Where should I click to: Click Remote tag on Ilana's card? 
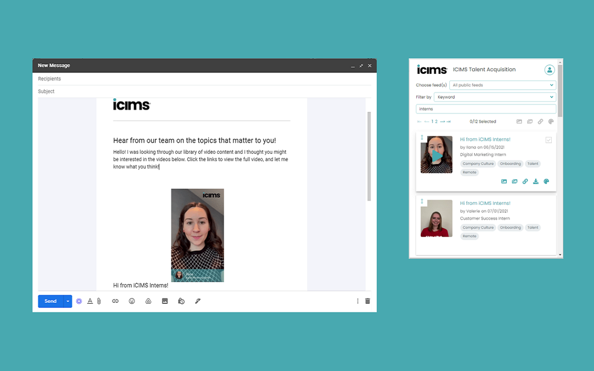pyautogui.click(x=470, y=173)
